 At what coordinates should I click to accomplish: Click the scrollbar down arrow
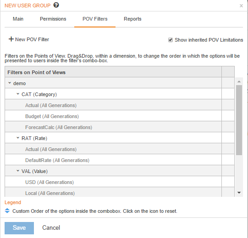239,193
